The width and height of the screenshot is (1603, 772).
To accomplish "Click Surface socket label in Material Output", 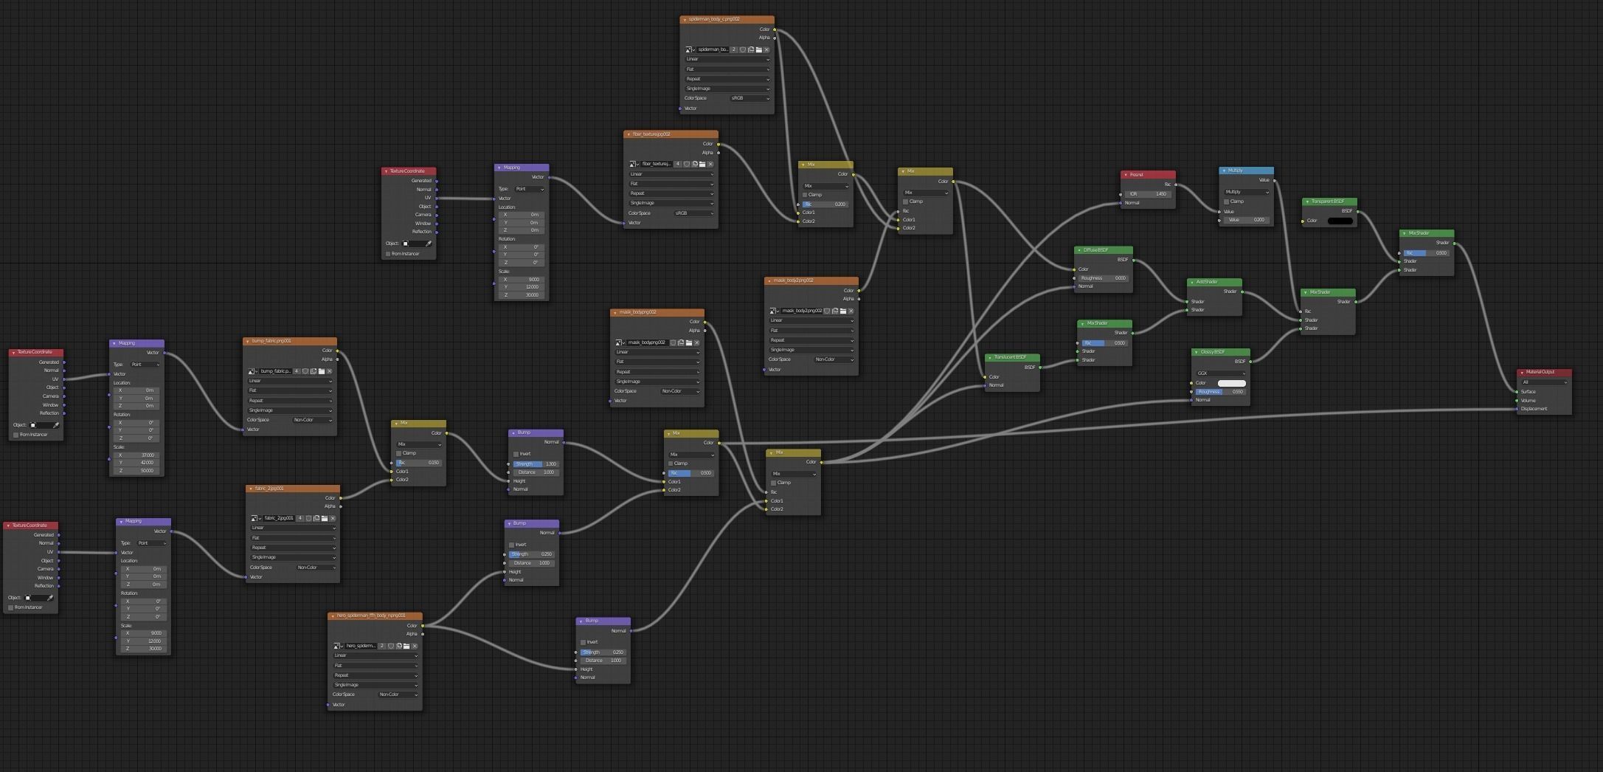I will (1528, 392).
